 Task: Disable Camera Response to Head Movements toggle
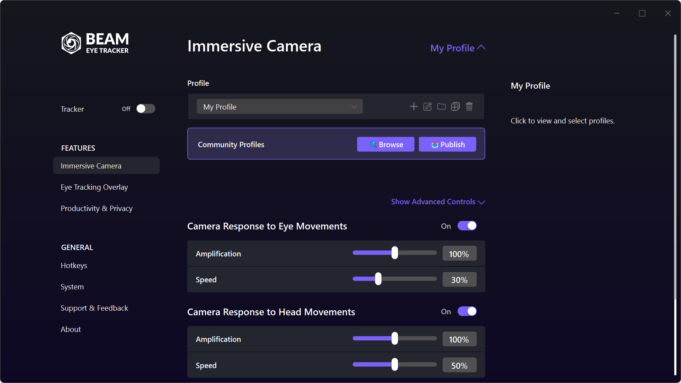(x=467, y=311)
